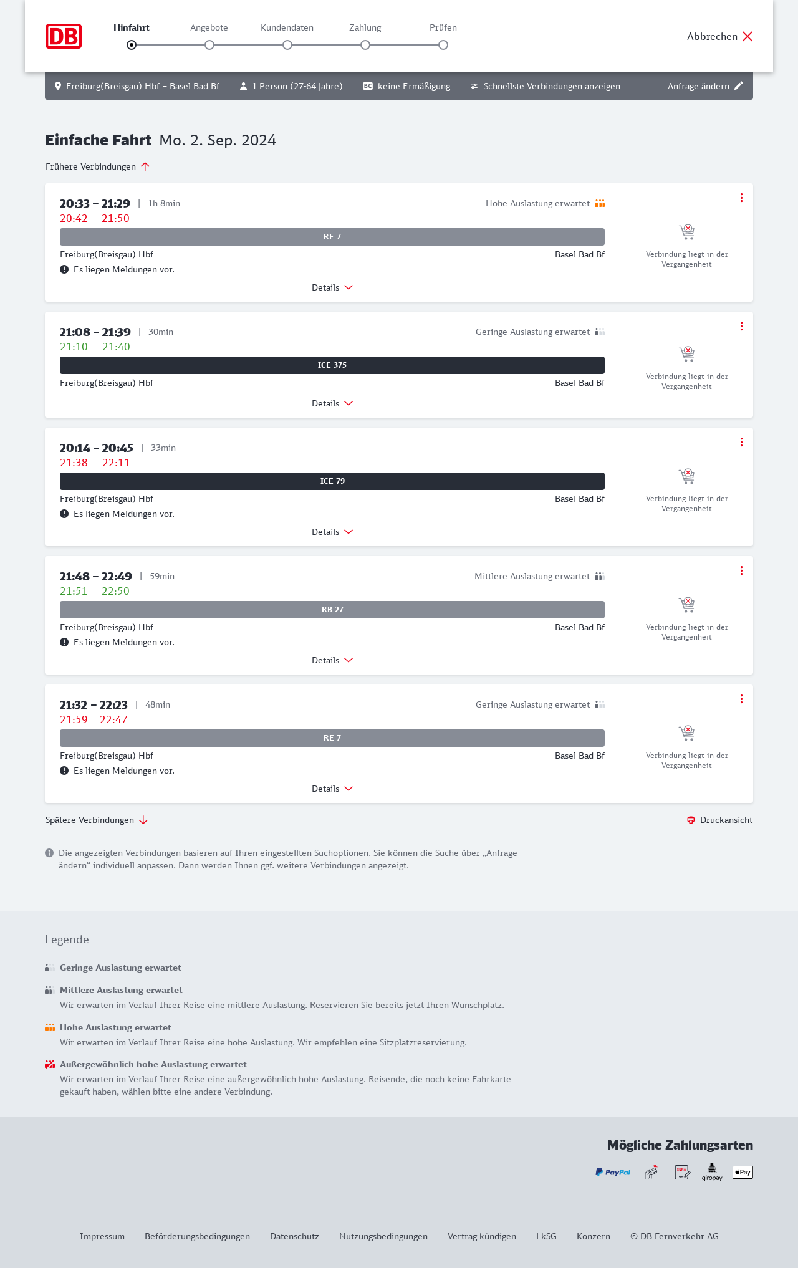Select the Zahlung step circle
The height and width of the screenshot is (1268, 798).
pos(365,45)
